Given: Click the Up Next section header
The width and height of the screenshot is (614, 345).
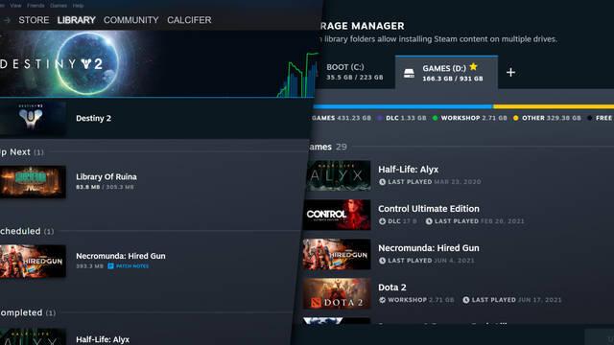Looking at the screenshot, I should (x=21, y=152).
